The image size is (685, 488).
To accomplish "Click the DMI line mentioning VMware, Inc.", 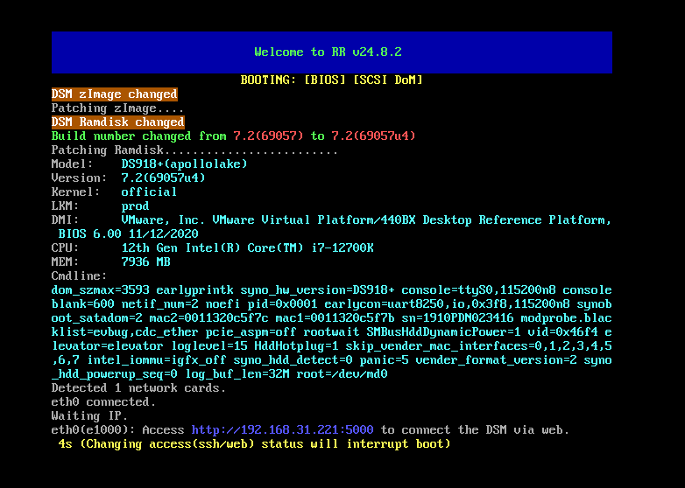I will (x=365, y=220).
